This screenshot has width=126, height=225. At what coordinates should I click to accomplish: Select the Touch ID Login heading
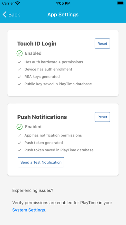point(37,44)
